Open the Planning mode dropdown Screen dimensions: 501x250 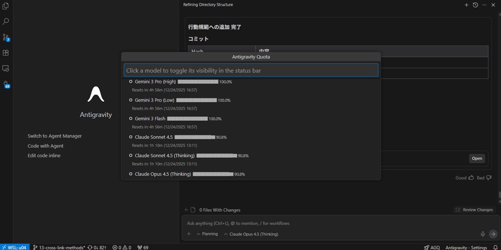coord(207,234)
